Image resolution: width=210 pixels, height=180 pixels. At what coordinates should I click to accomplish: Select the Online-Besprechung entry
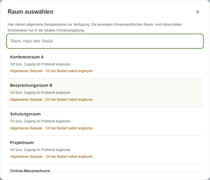click(105, 168)
